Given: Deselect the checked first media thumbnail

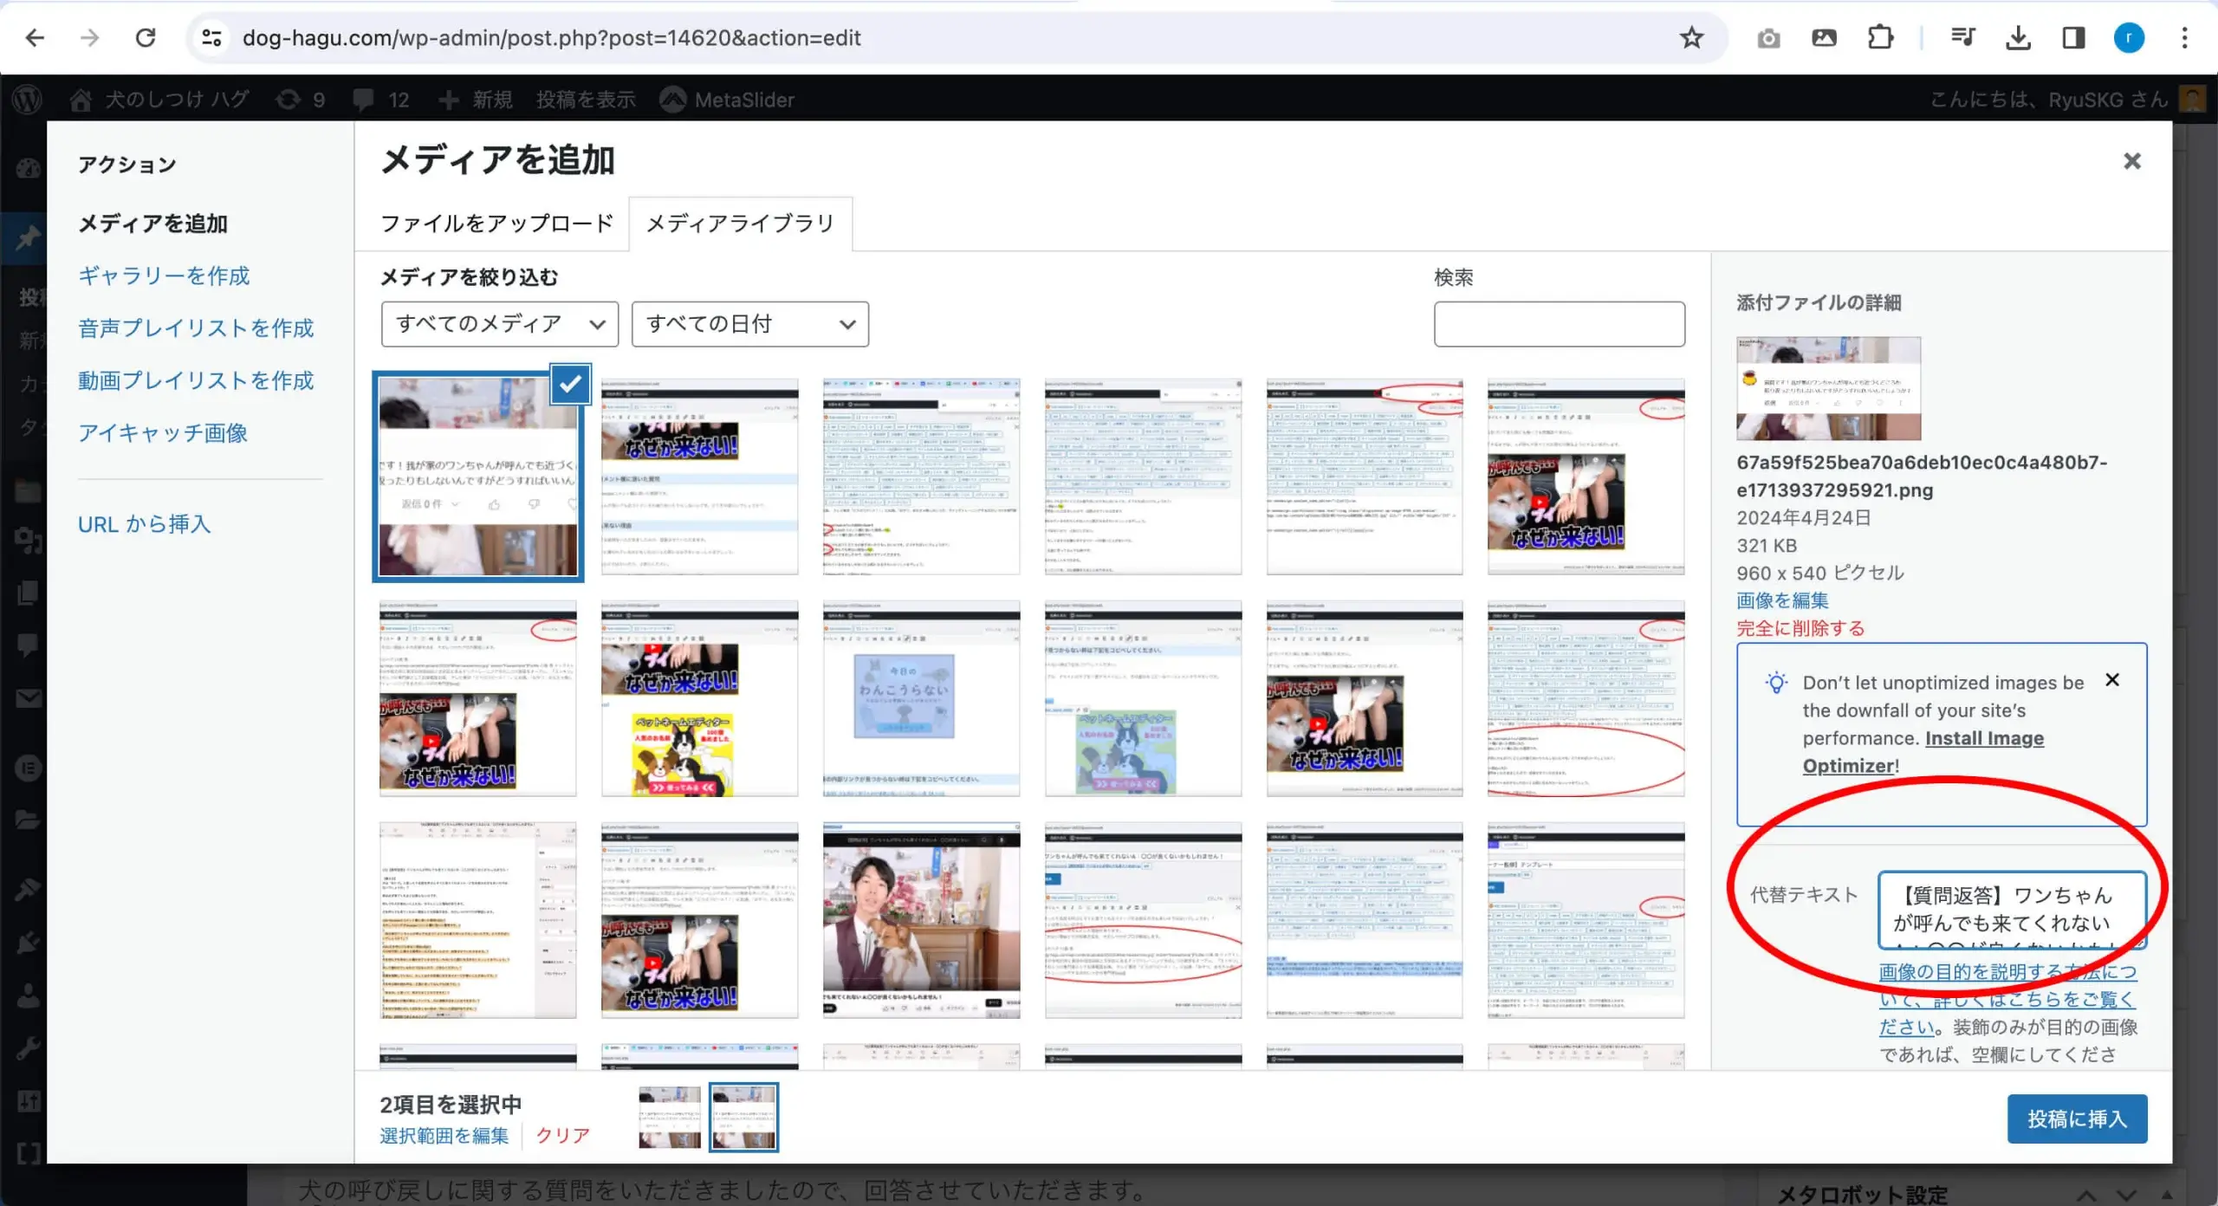Looking at the screenshot, I should click(x=570, y=385).
